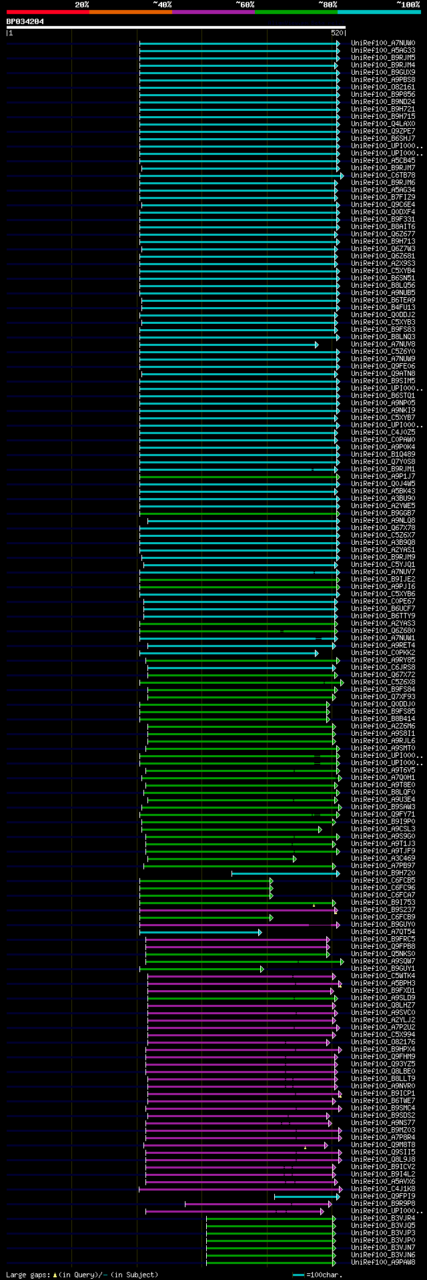Select hit UniRef100_B9GUX9

pos(383,73)
